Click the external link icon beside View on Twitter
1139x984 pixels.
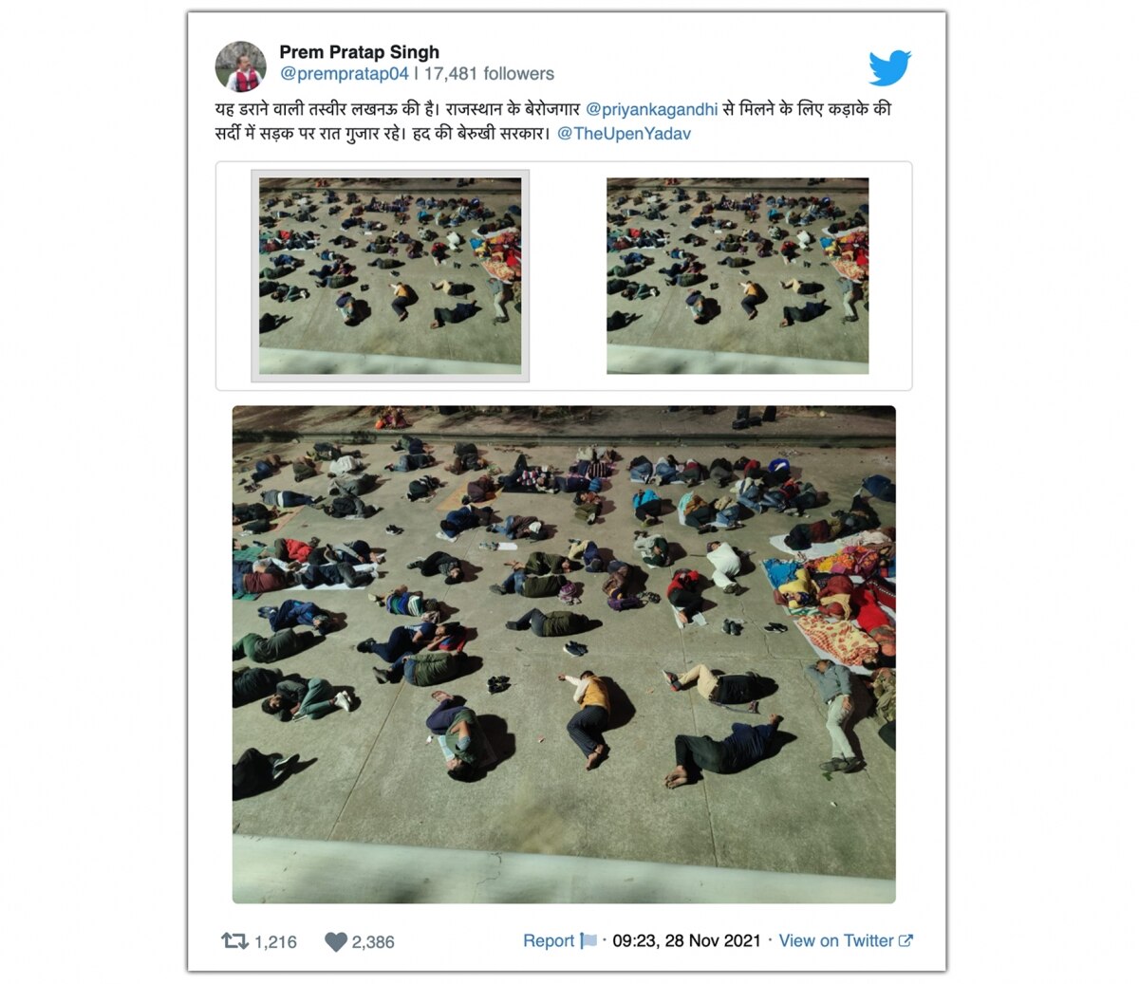[x=906, y=941]
